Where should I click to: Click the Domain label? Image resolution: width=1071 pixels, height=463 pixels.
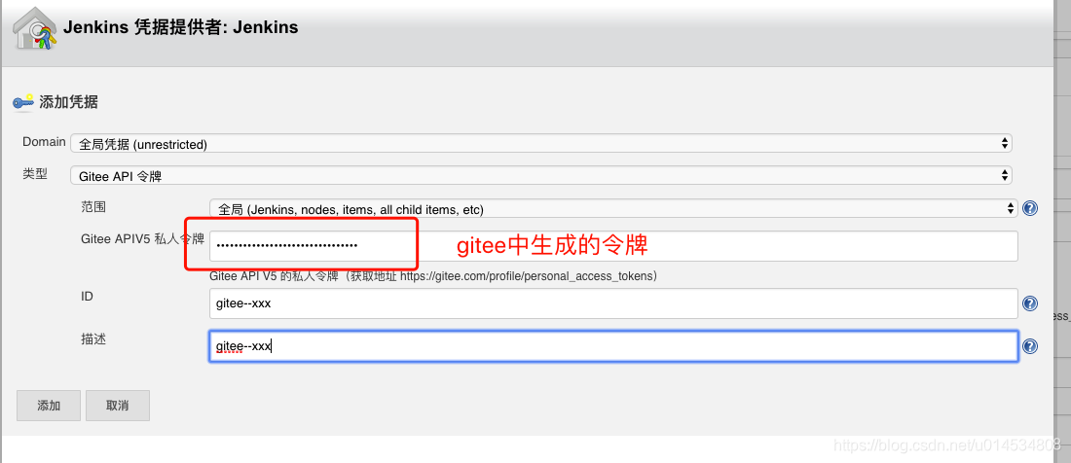click(45, 142)
